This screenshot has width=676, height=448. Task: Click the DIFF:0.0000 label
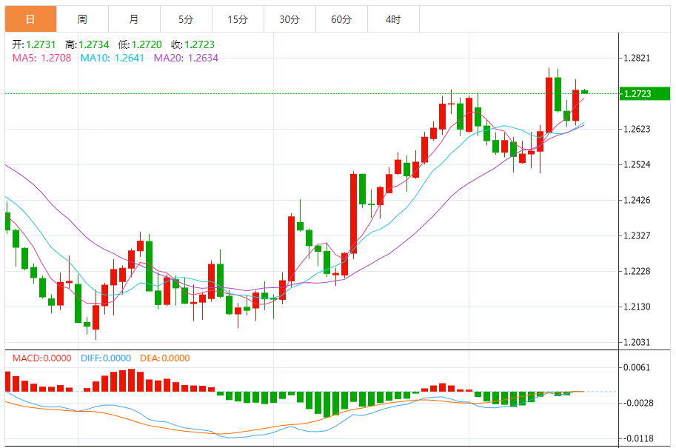pos(106,358)
